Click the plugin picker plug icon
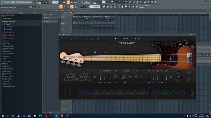211x118 pixels. (126, 7)
